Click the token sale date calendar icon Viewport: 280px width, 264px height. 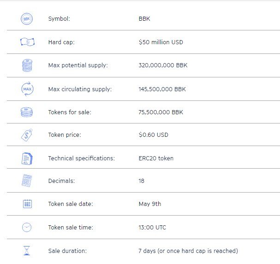(x=27, y=204)
